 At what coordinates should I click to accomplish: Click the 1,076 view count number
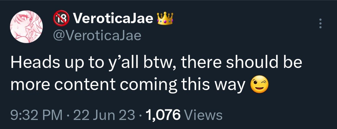163,116
